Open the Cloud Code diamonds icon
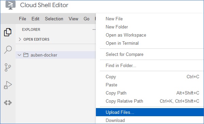The image size is (204, 124). point(8,103)
